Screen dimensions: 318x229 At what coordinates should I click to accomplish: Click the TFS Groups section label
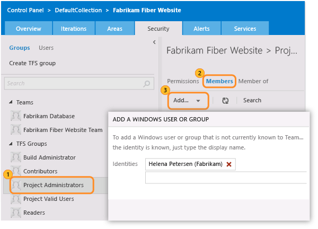pos(32,144)
